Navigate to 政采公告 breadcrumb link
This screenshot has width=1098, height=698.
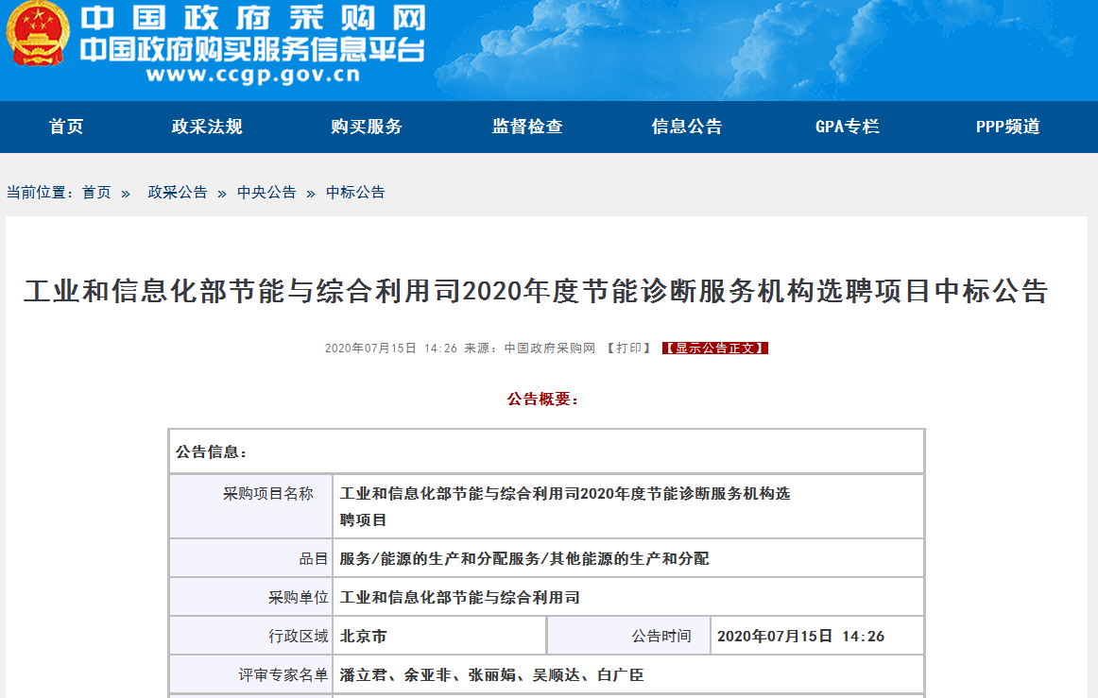pos(178,193)
